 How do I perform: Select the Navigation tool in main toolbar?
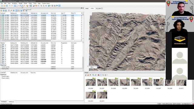click(x=15, y=6)
